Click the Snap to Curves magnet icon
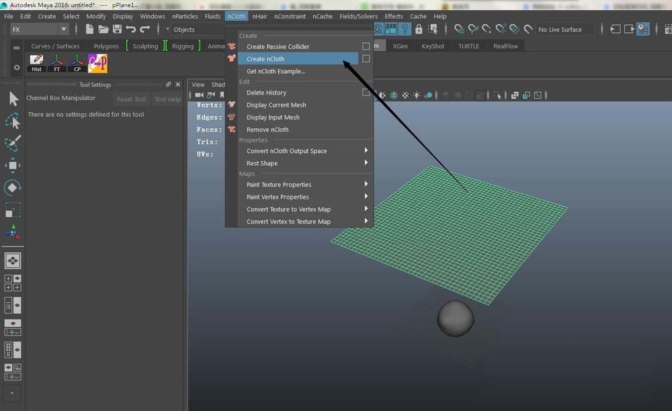 (x=472, y=29)
